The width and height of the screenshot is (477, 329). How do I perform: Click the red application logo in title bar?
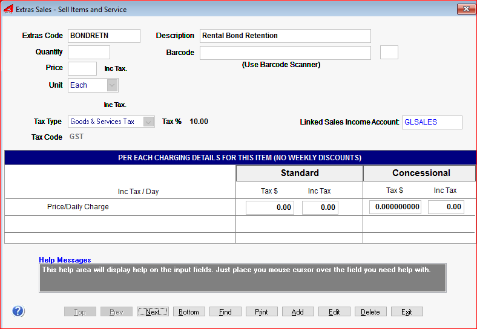click(x=8, y=10)
